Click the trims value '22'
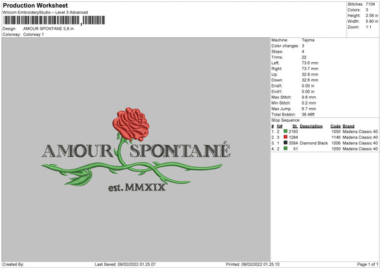The width and height of the screenshot is (381, 269). click(x=304, y=57)
